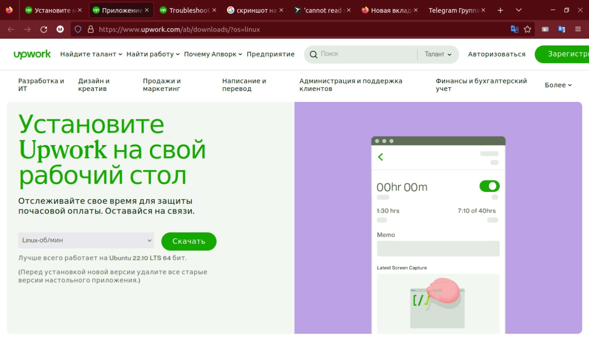
Task: Open the blue translator extension icon
Action: (561, 29)
